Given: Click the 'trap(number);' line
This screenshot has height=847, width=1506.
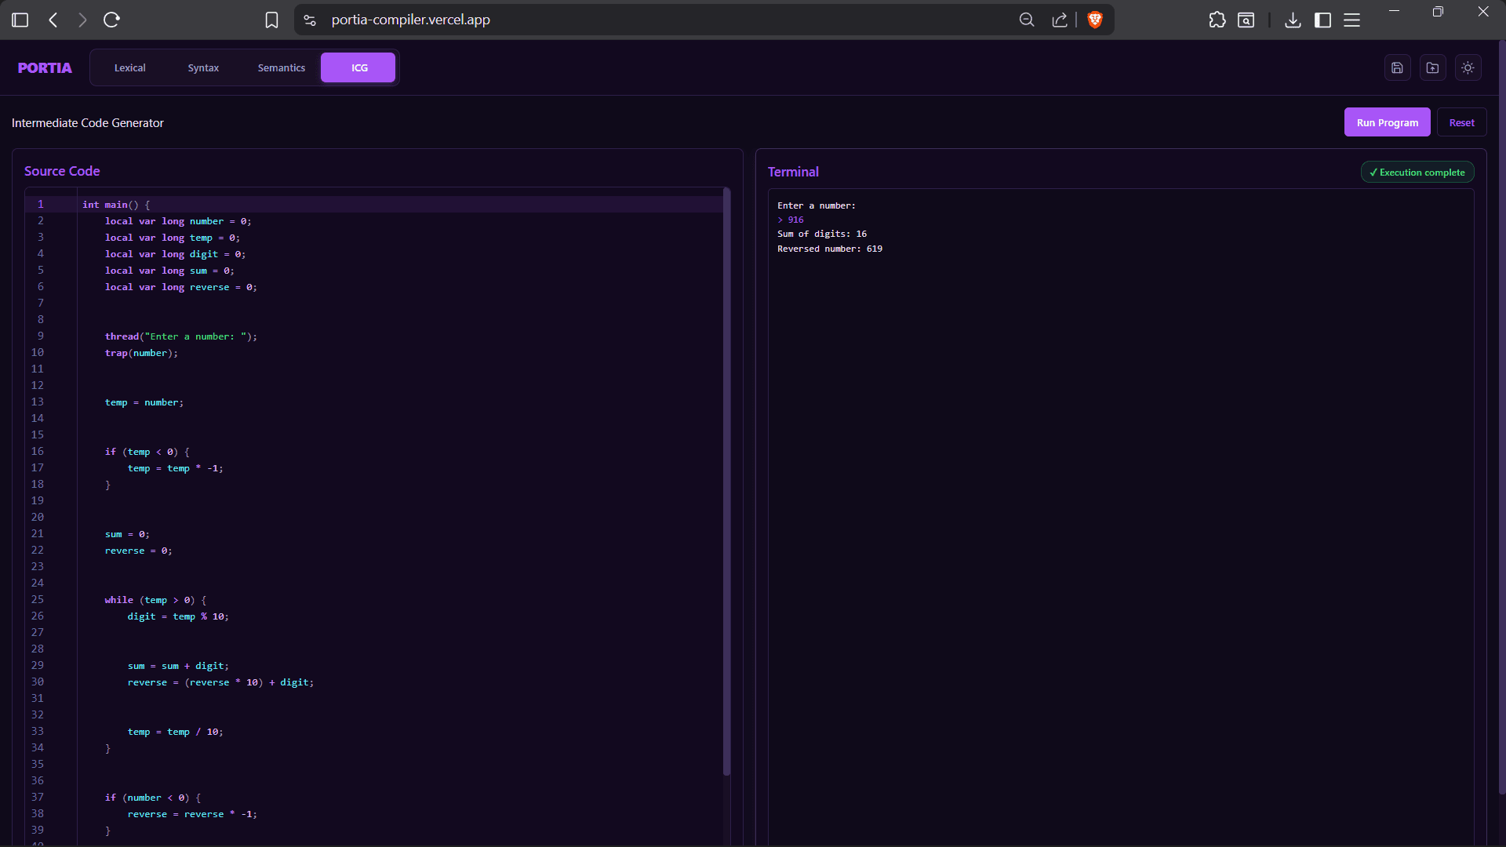Looking at the screenshot, I should [x=141, y=353].
